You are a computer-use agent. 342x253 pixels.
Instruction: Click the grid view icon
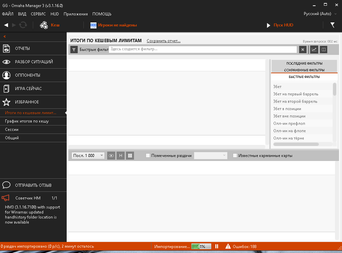click(130, 156)
